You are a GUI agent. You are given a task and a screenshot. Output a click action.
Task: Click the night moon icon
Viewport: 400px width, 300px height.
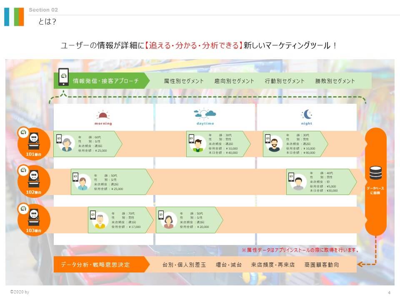pos(307,114)
